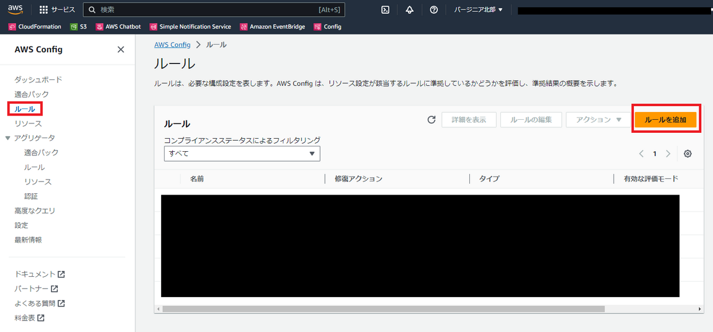This screenshot has width=713, height=332.
Task: Open the region selector バージニア北部
Action: [x=478, y=9]
